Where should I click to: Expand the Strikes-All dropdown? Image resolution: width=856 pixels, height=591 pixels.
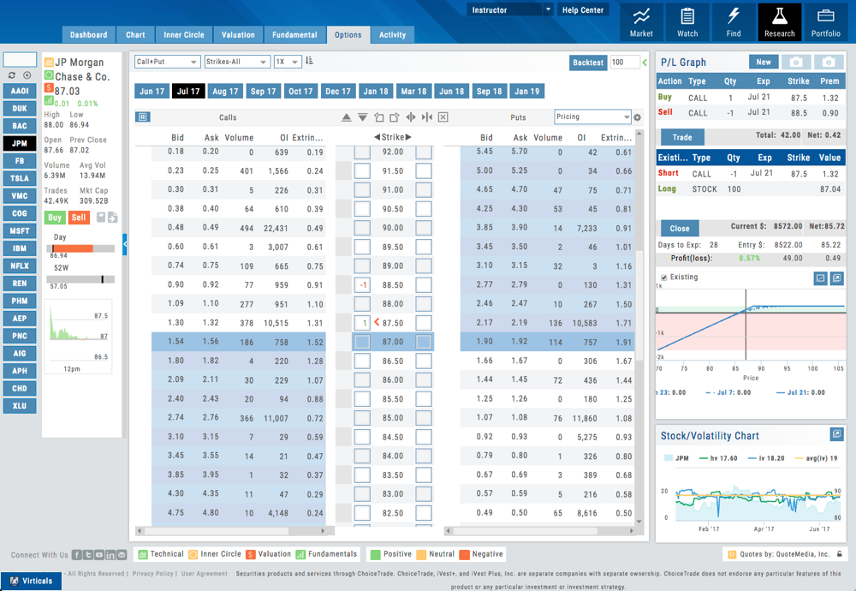[235, 62]
